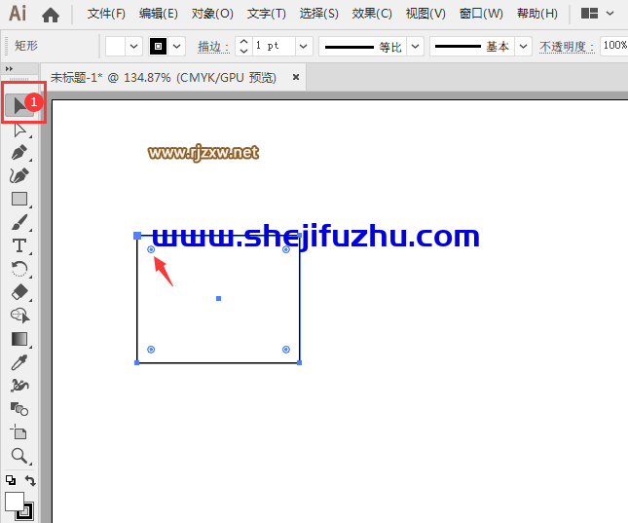Screen dimensions: 628x523
Task: Swap fill and stroke colors
Action: pyautogui.click(x=30, y=481)
